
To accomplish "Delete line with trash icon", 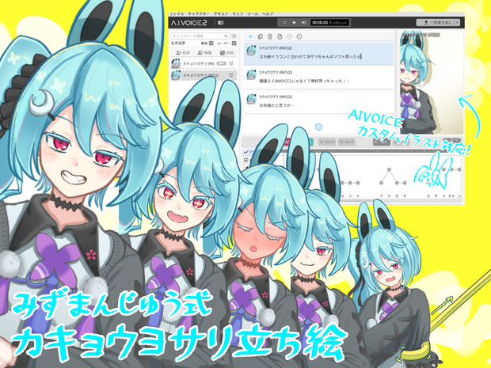I will pyautogui.click(x=270, y=36).
